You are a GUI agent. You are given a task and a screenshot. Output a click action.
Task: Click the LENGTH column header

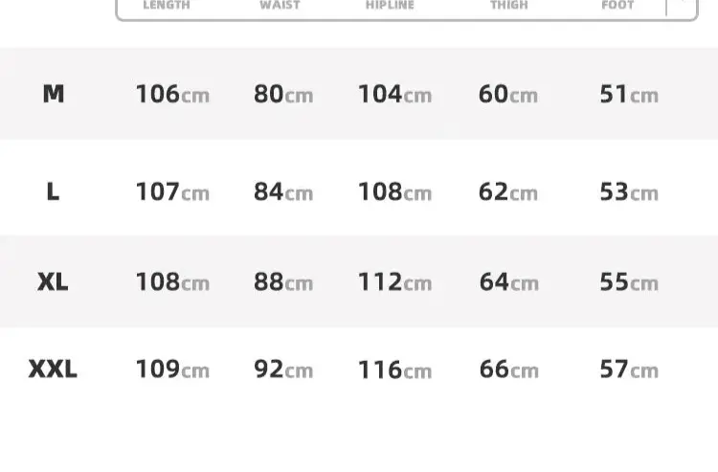pos(167,6)
